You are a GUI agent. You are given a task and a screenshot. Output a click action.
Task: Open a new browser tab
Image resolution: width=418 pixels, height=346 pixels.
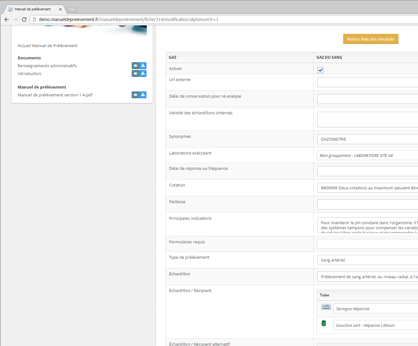click(x=72, y=9)
